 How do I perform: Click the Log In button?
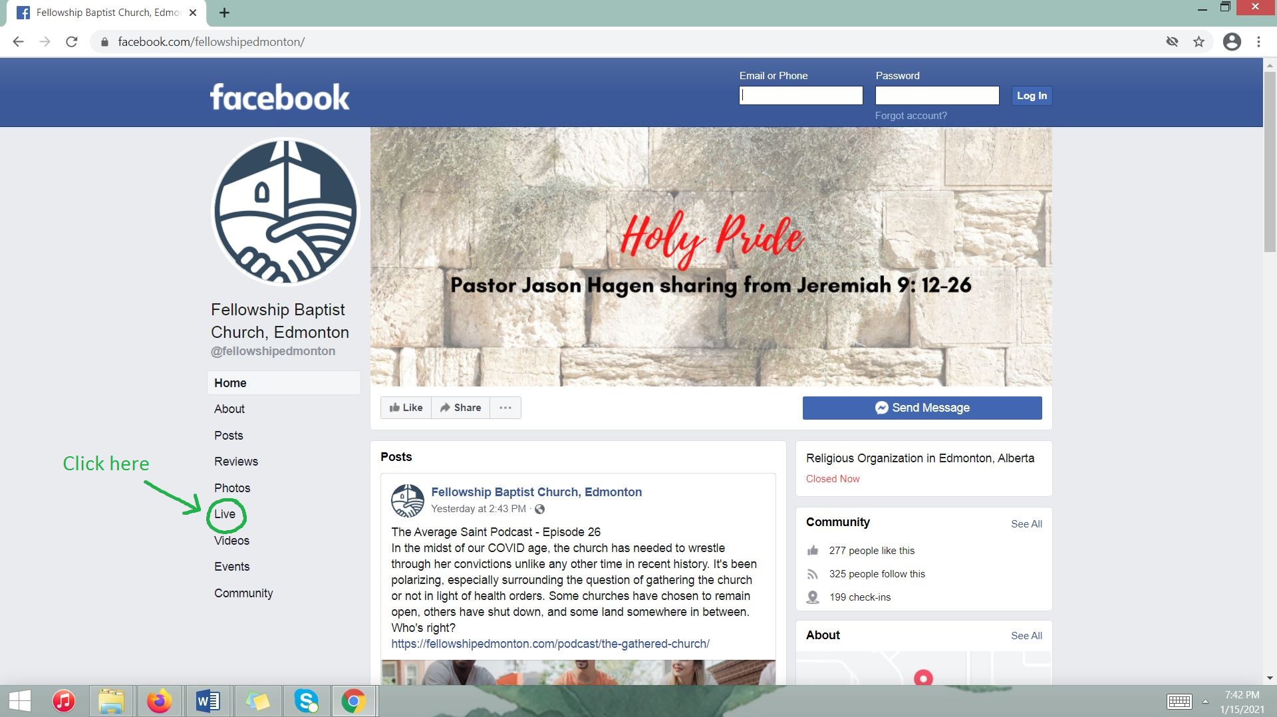(x=1032, y=96)
